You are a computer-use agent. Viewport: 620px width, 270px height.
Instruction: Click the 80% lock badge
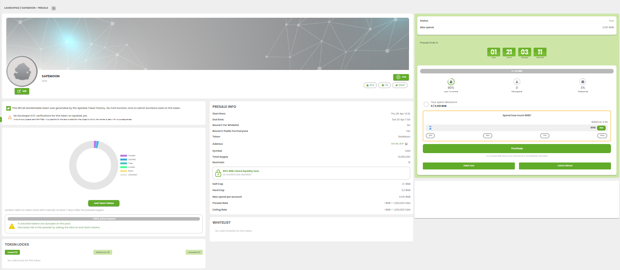click(x=370, y=85)
